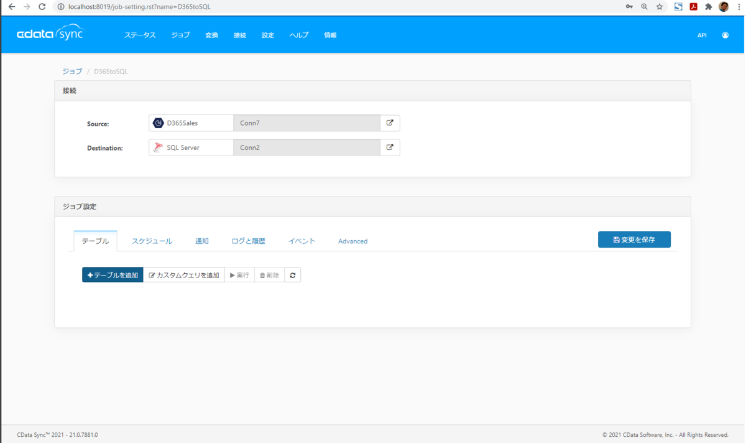The height and width of the screenshot is (443, 746).
Task: Open the 情報 menu
Action: [330, 35]
